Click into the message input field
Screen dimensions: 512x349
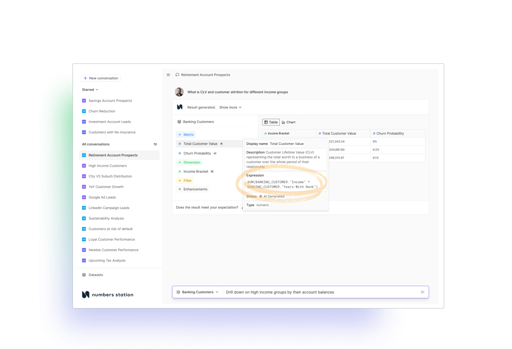pyautogui.click(x=320, y=292)
